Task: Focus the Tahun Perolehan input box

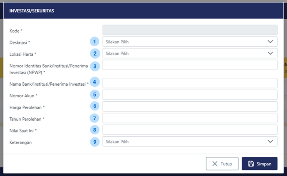Action: (190, 118)
